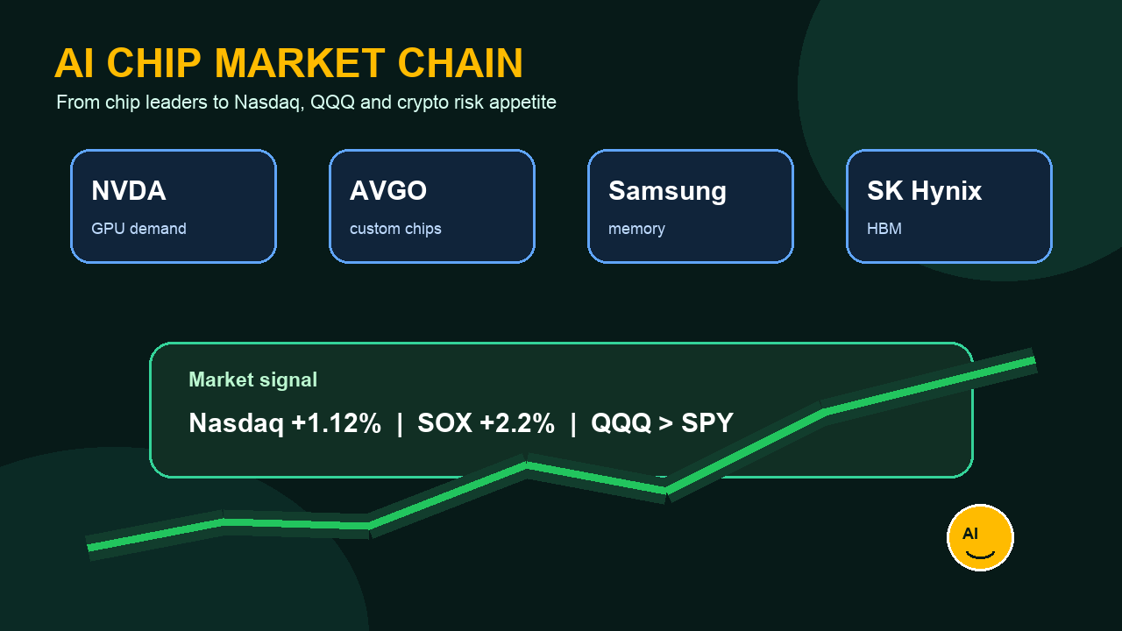Click the SOX +2.2% figure
This screenshot has width=1122, height=631.
click(x=486, y=423)
